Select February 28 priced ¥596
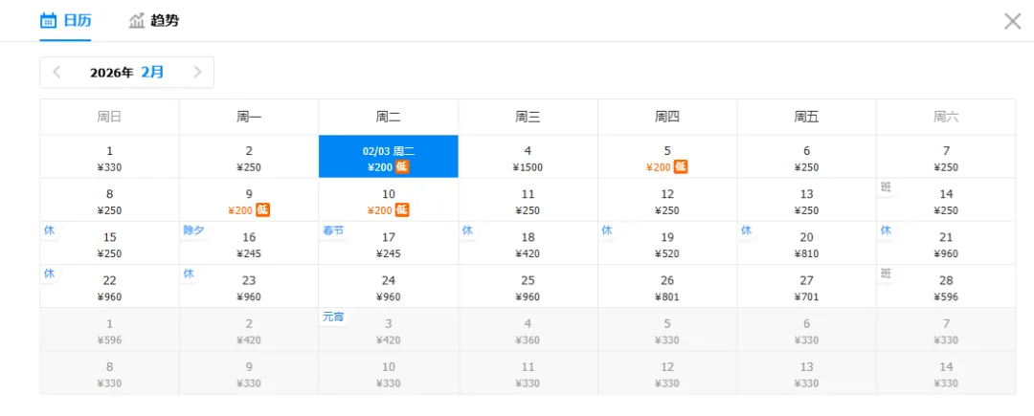The image size is (1034, 416). 946,286
